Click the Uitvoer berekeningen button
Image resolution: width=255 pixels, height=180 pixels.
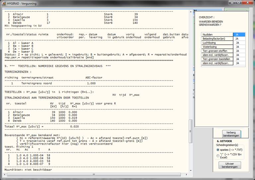230,165
